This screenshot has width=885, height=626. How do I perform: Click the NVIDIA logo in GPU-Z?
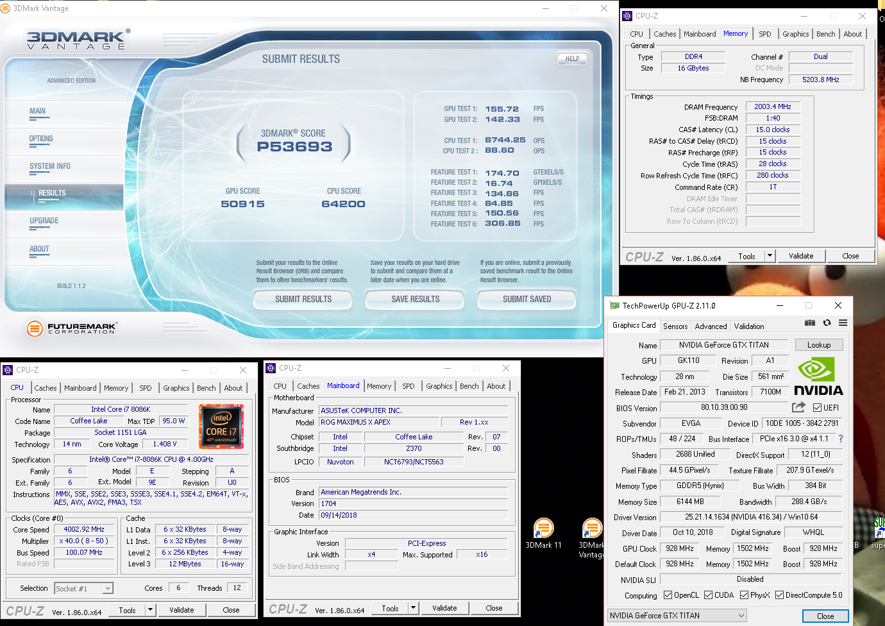(819, 376)
